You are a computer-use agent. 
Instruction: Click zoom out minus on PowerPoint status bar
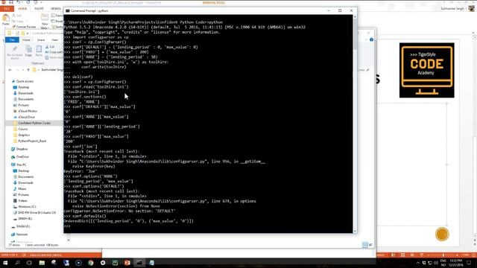point(429,255)
